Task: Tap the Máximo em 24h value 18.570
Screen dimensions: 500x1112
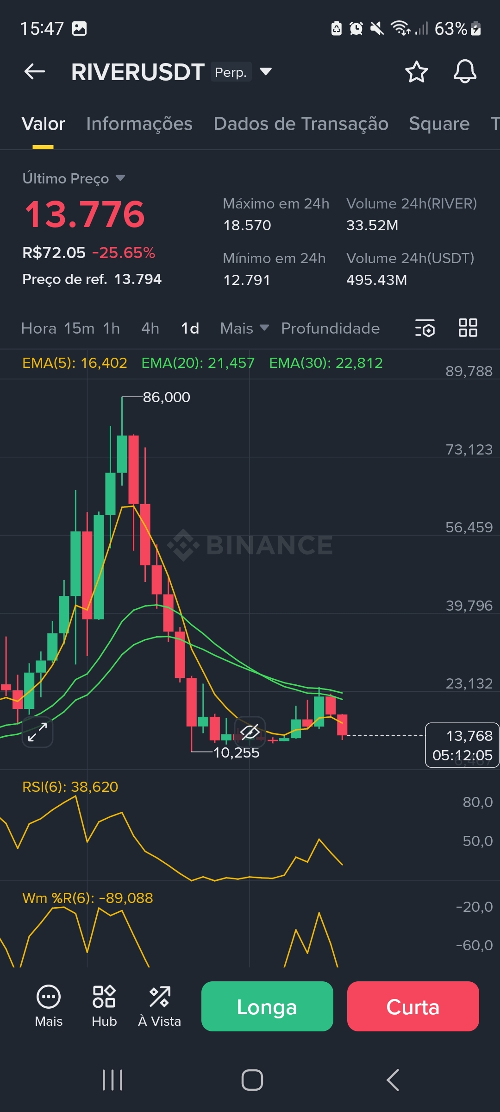Action: [x=247, y=225]
